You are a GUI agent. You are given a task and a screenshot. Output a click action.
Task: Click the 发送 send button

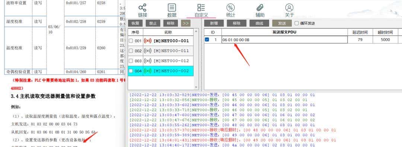(282, 23)
